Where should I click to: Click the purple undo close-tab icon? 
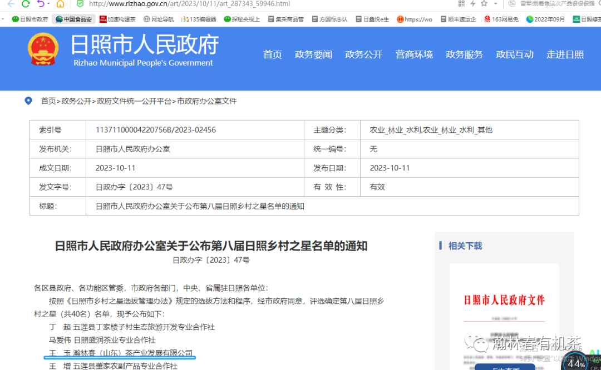click(x=41, y=4)
